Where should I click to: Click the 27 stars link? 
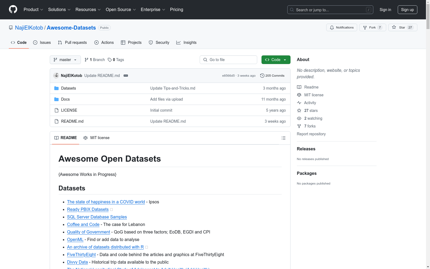(311, 111)
